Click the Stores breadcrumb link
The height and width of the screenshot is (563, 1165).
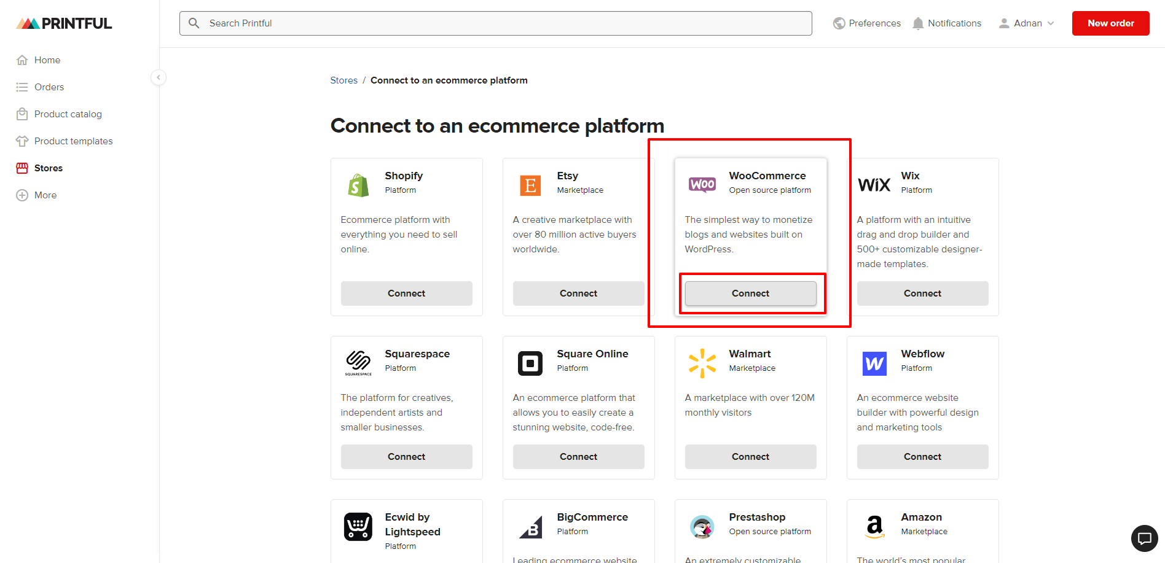coord(343,80)
